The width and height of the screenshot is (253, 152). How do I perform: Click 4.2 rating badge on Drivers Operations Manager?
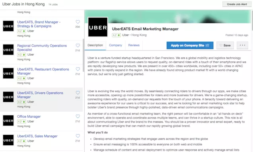[21, 102]
